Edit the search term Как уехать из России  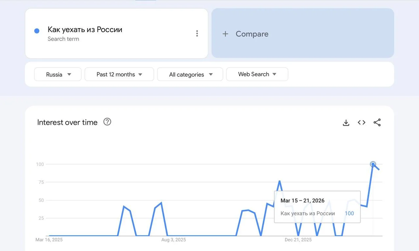85,30
